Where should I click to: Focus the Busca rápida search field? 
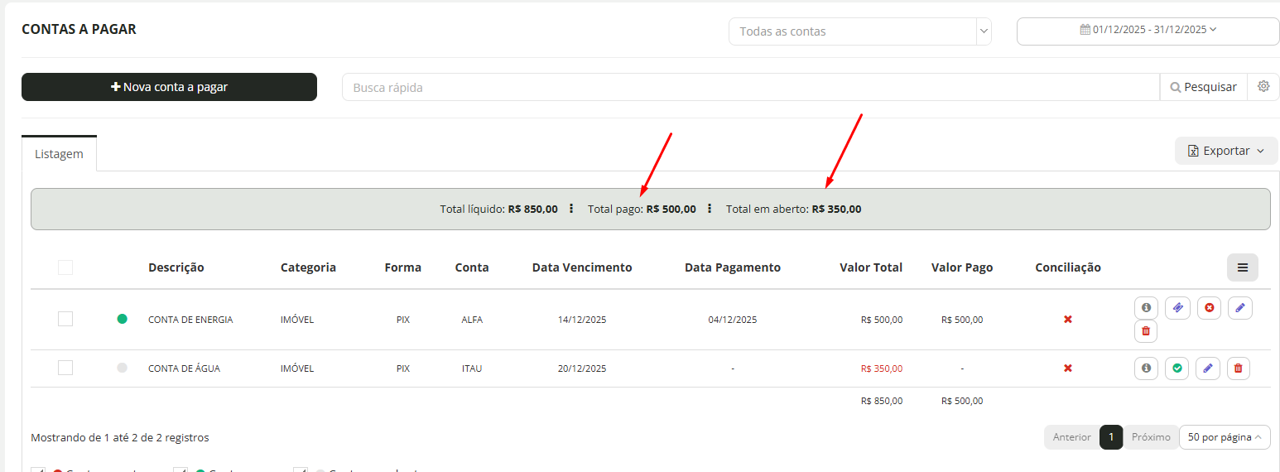751,87
